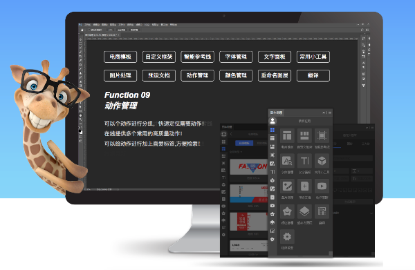This screenshot has width=415, height=270.
Task: Switch to the blue highlighted tab in the back-left panel
Action: 244,143
